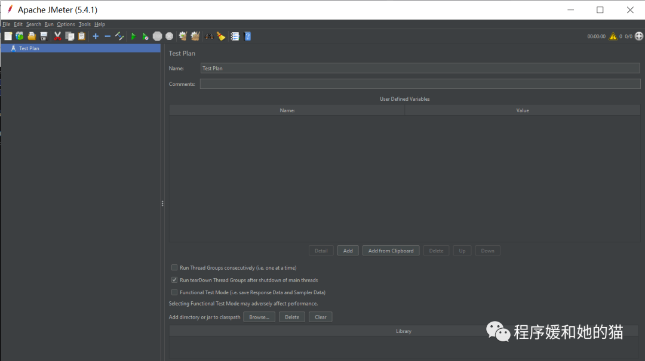Click the Add variable button

(x=348, y=251)
